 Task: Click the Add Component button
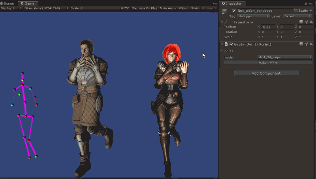(266, 73)
